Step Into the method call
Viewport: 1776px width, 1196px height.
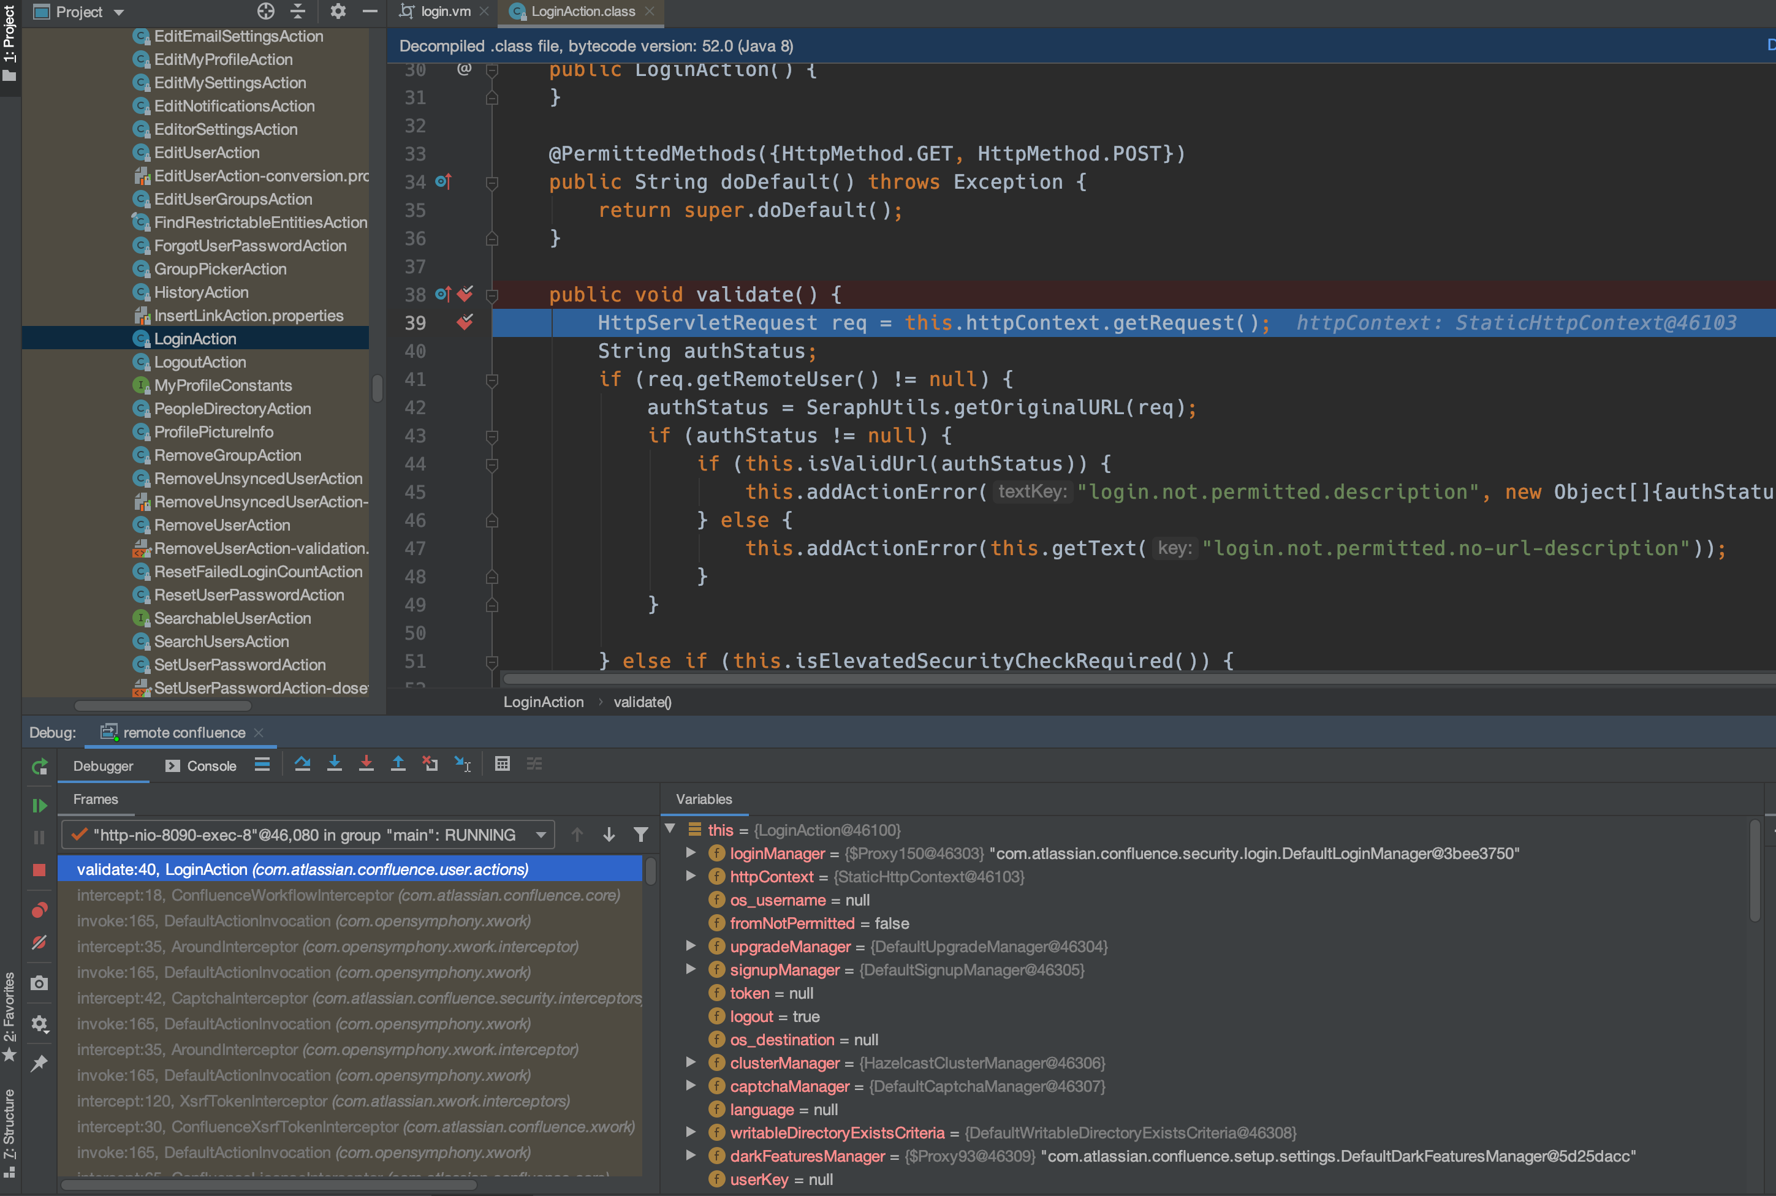point(334,764)
